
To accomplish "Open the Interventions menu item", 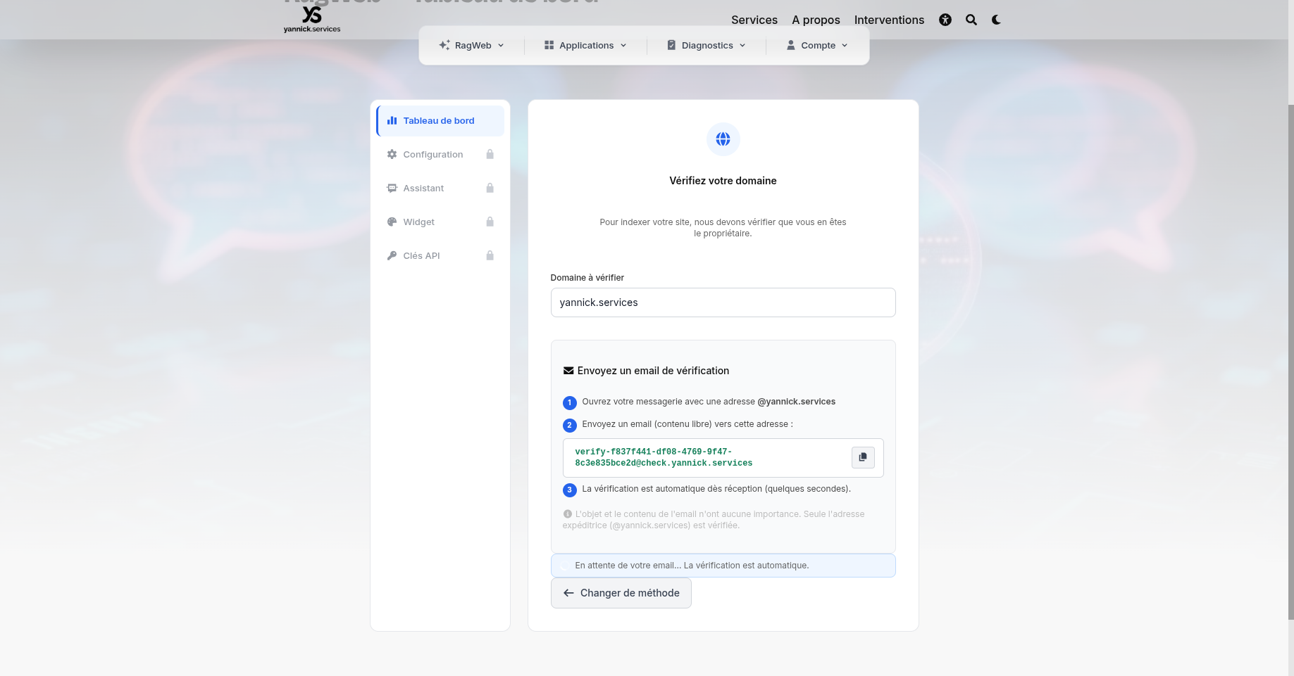I will click(889, 20).
